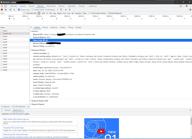Open Web Vitals information pop up link
This screenshot has height=139, width=192.
tap(16, 119)
